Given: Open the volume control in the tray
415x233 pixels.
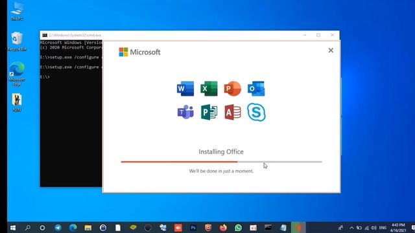Looking at the screenshot, I should (x=373, y=228).
